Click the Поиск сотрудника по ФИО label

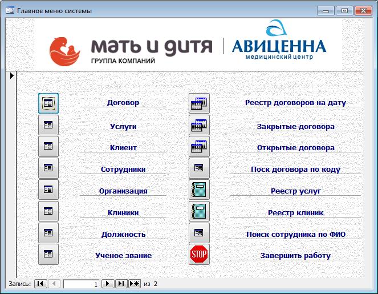coord(295,235)
